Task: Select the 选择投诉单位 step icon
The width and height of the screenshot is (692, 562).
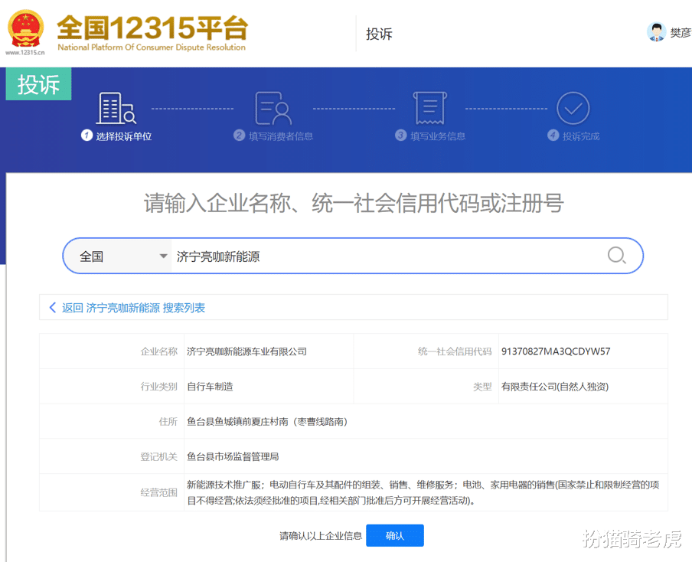Action: coord(116,109)
